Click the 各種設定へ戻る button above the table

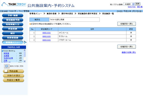point(127,24)
